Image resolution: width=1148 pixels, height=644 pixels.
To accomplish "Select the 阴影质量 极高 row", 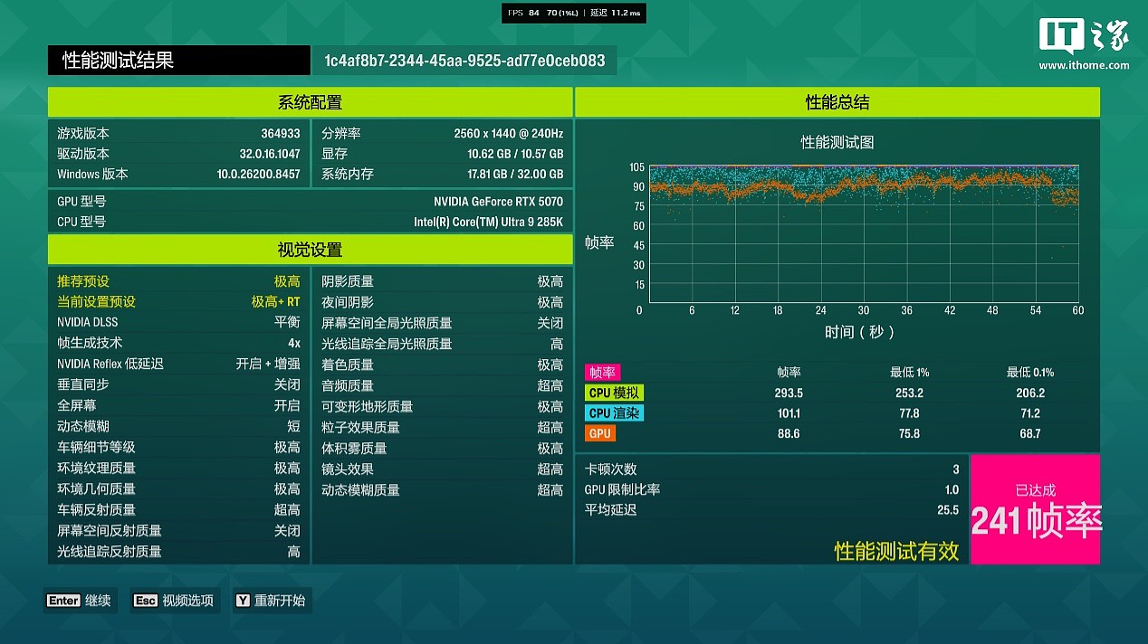I will [442, 281].
